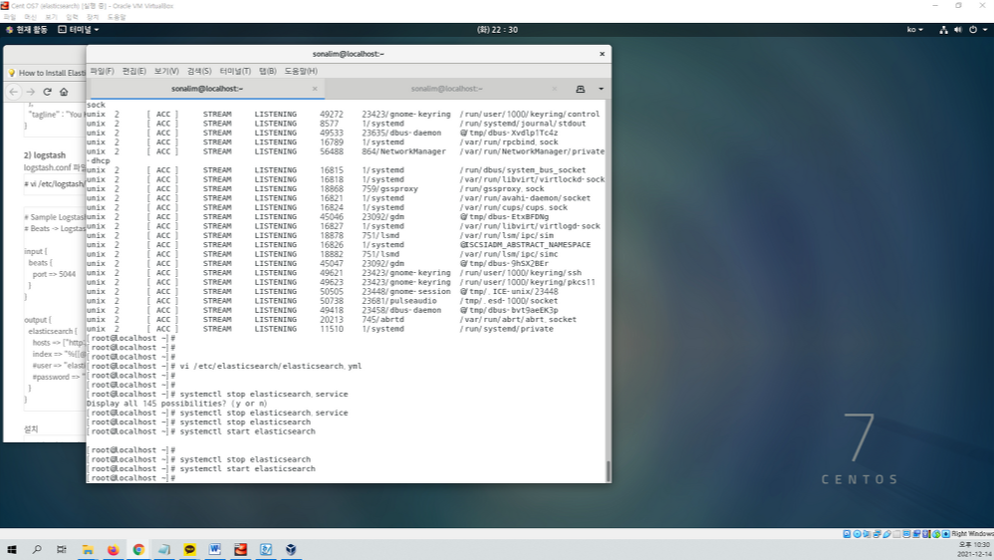Click the '설치' heading in browser page
This screenshot has height=560, width=994.
(31, 428)
